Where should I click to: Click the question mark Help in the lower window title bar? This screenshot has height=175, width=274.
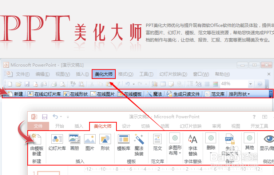point(254,117)
